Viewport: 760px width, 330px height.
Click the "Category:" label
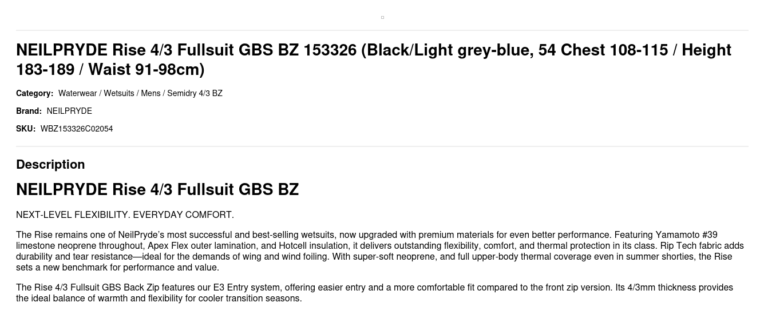coord(34,93)
